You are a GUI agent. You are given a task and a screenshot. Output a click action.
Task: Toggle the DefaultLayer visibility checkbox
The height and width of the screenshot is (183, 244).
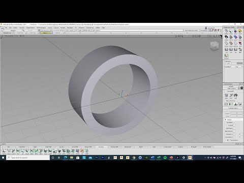14,33
